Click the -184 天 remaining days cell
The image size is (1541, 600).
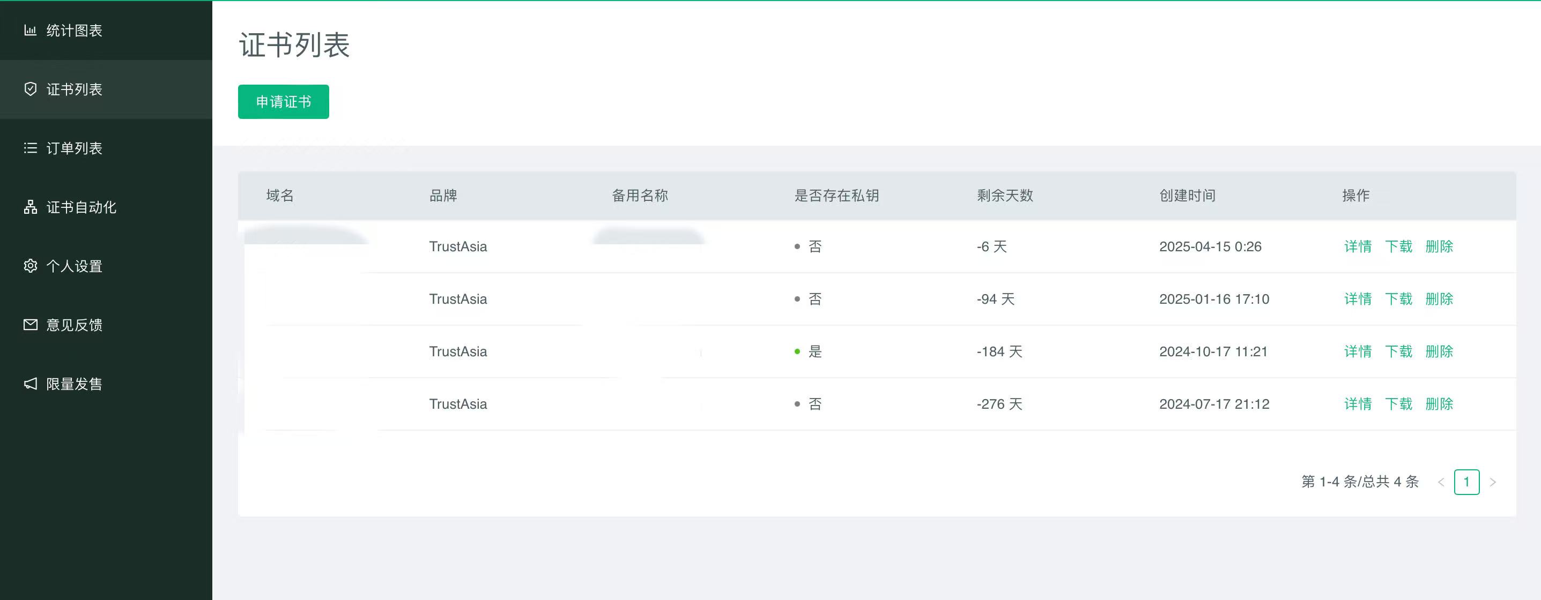click(999, 351)
